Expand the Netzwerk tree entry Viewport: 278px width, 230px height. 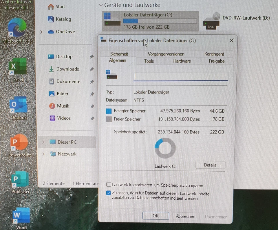(43, 154)
